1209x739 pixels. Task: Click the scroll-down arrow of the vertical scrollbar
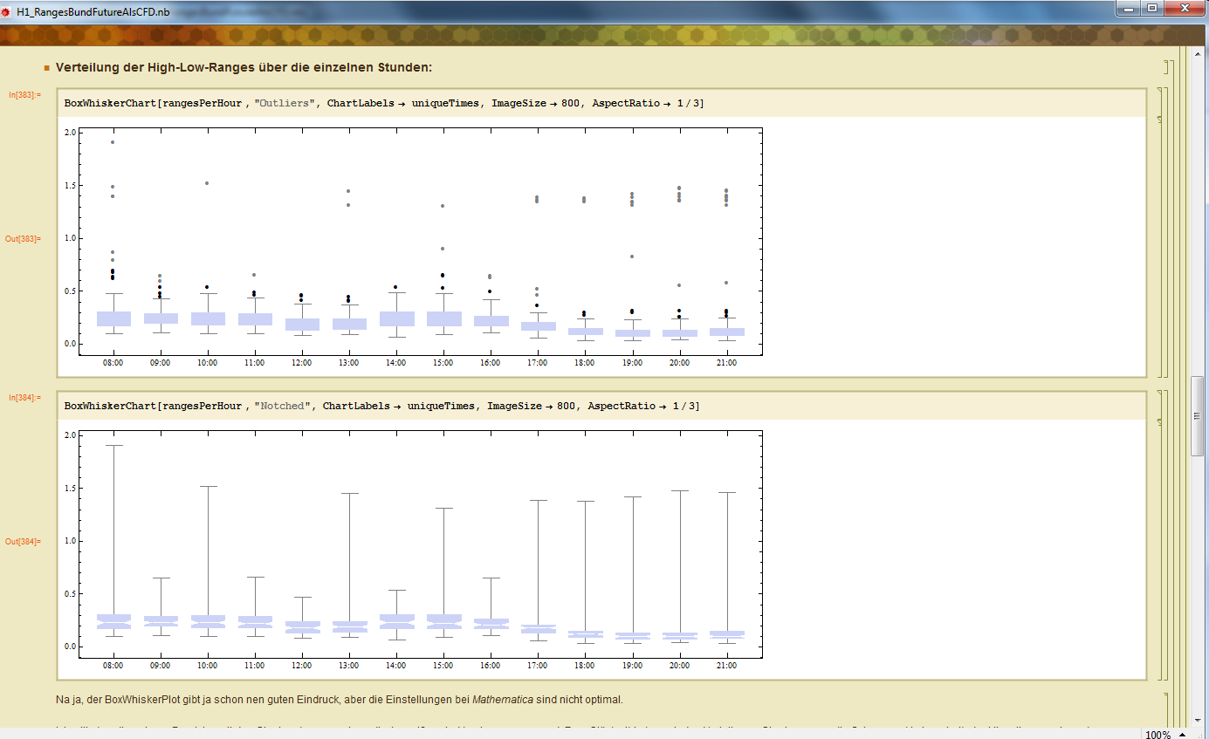[1197, 721]
